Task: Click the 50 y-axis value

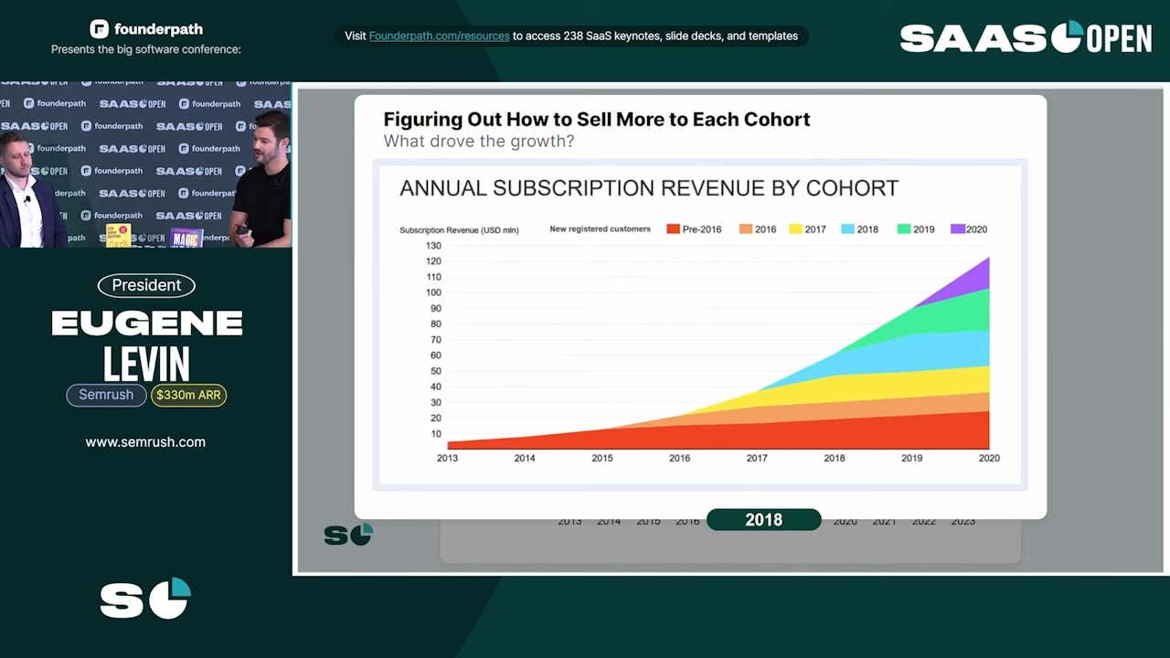Action: click(436, 371)
